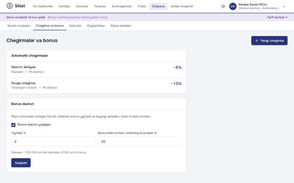Toggle Bonus dasturi yoqilgan checkbox
The width and height of the screenshot is (294, 183).
[x=13, y=125]
